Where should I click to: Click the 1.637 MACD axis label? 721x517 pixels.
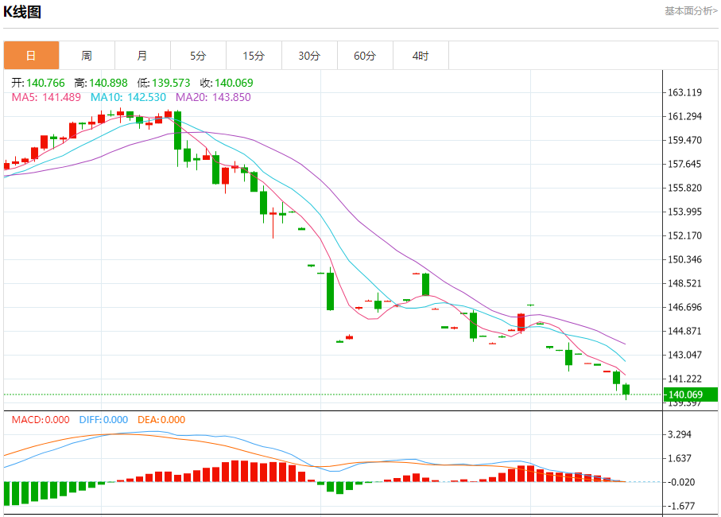click(679, 459)
